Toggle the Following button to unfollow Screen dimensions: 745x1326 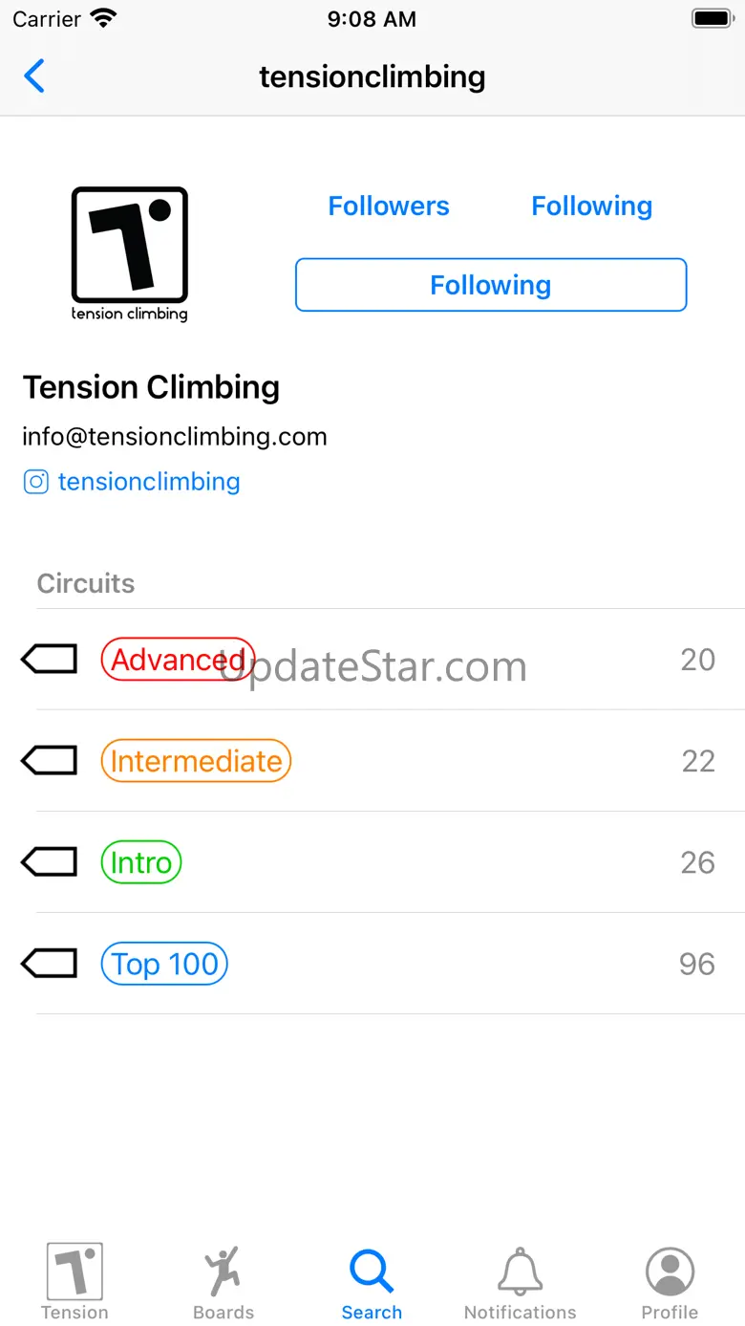pos(491,285)
